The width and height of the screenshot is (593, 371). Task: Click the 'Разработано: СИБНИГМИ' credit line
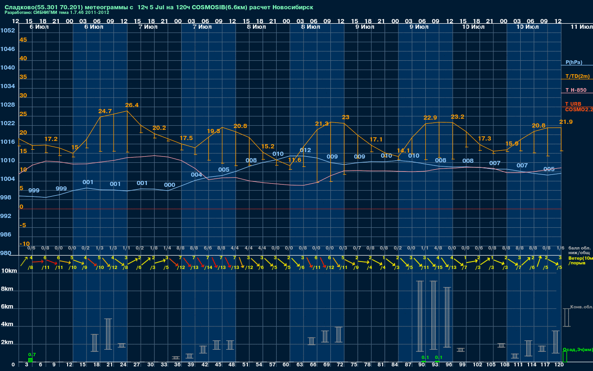tap(57, 13)
